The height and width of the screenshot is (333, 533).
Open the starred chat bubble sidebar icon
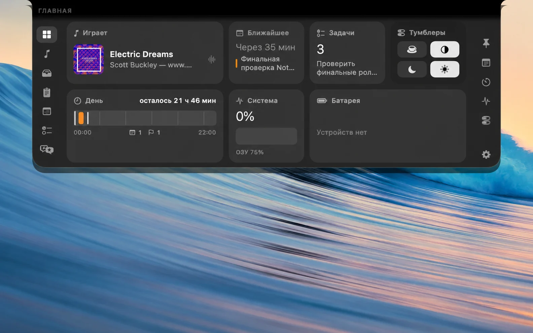pos(47,149)
